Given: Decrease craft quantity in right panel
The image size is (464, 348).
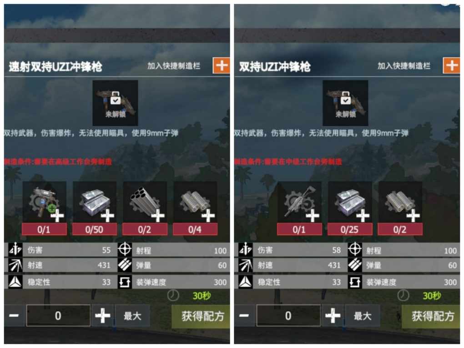Looking at the screenshot, I should [x=244, y=315].
